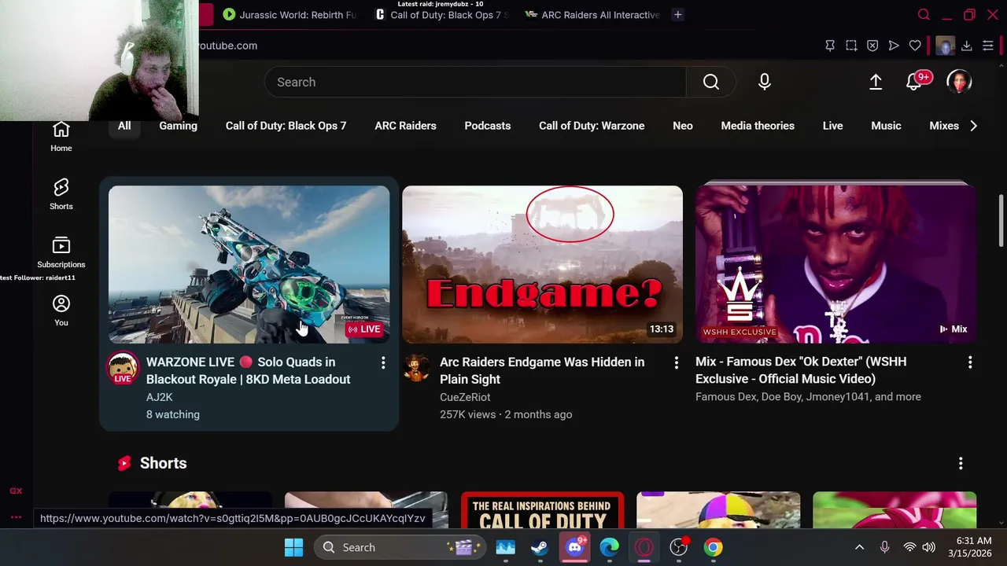Click the Shorts section heading
The width and height of the screenshot is (1007, 566).
coord(163,463)
